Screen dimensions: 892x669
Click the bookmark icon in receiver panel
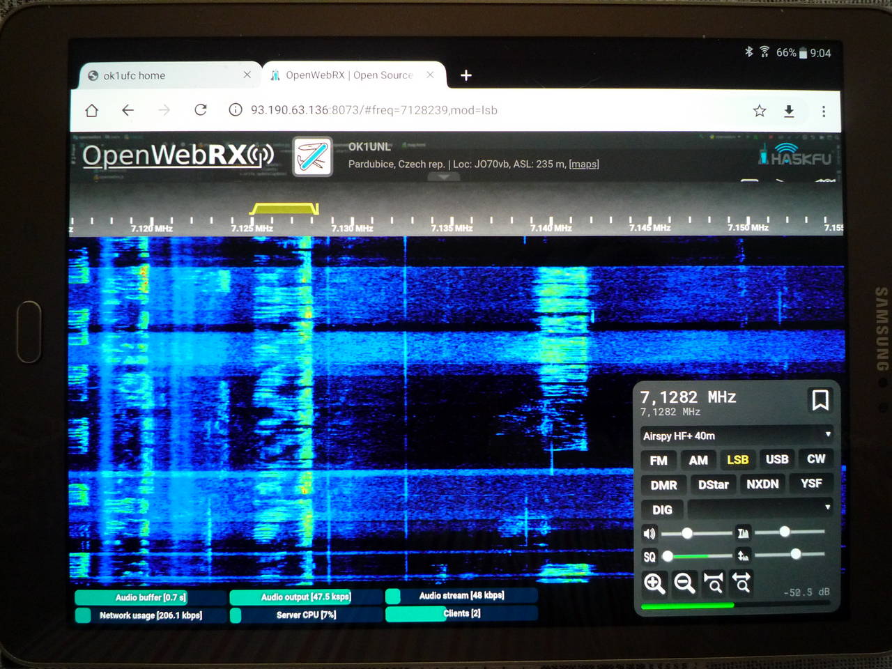tap(820, 400)
